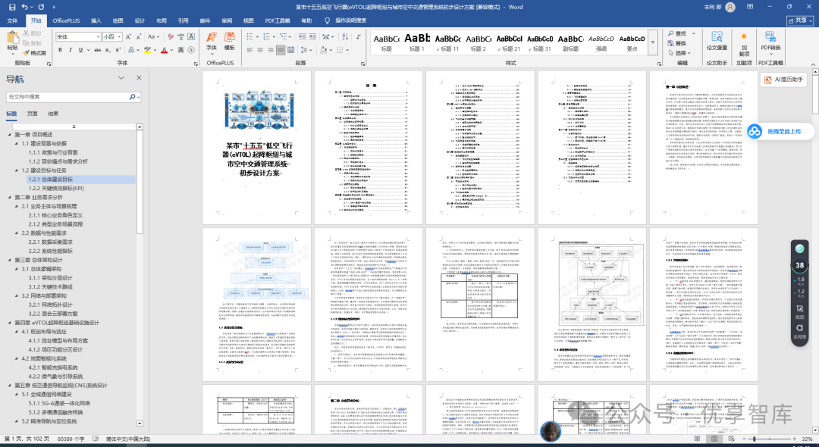Image resolution: width=819 pixels, height=447 pixels.
Task: Open the 文件 File menu
Action: 12,21
